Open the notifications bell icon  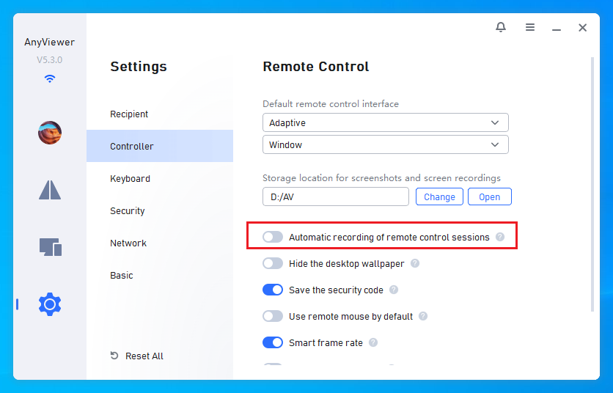point(501,27)
